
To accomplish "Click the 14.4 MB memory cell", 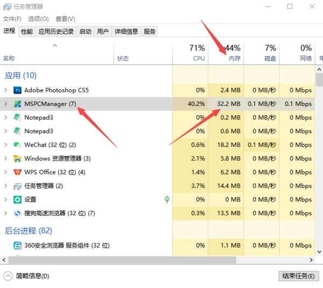I will coord(226,186).
